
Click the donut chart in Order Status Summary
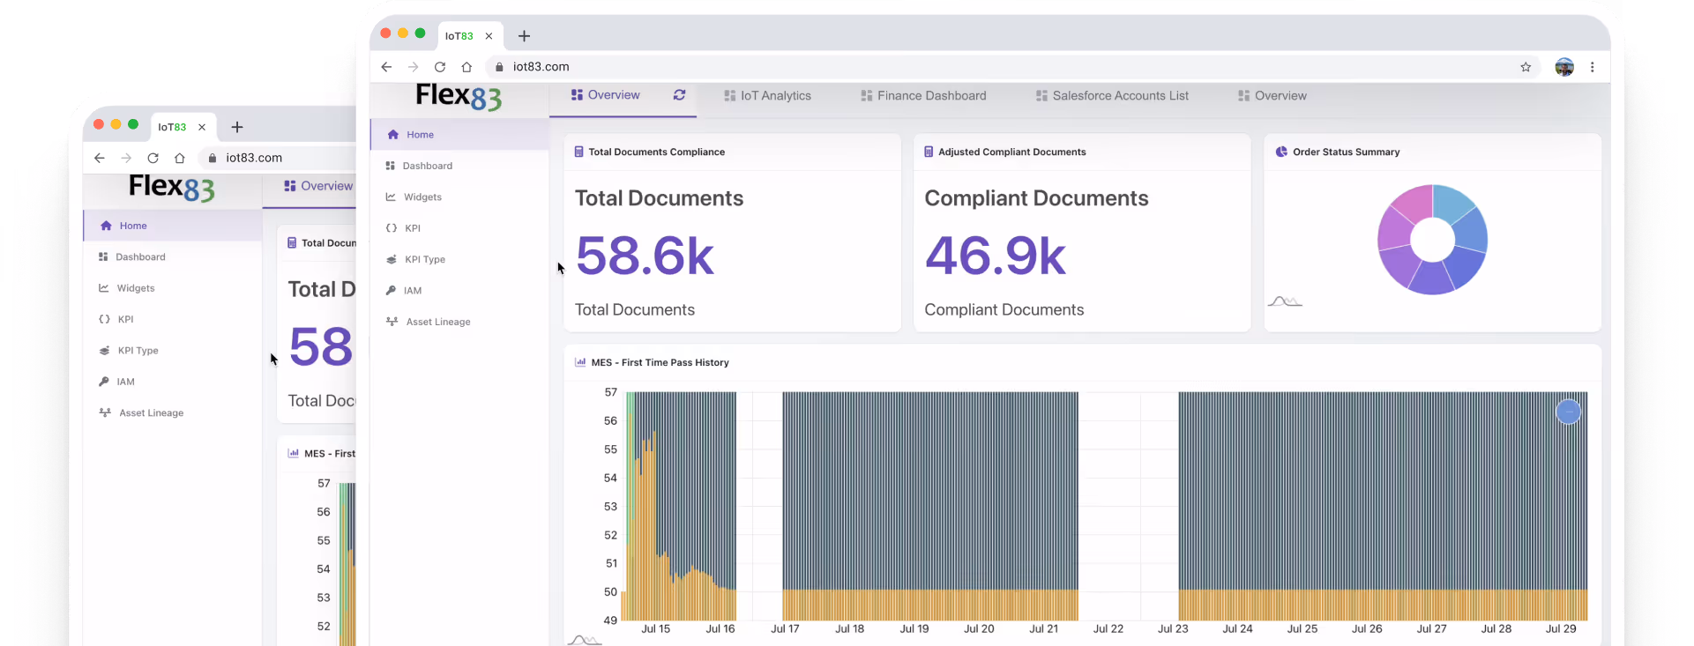tap(1432, 240)
